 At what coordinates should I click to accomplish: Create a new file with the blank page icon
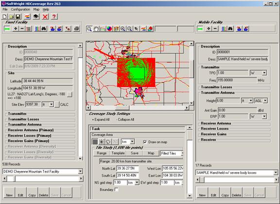coord(5,16)
